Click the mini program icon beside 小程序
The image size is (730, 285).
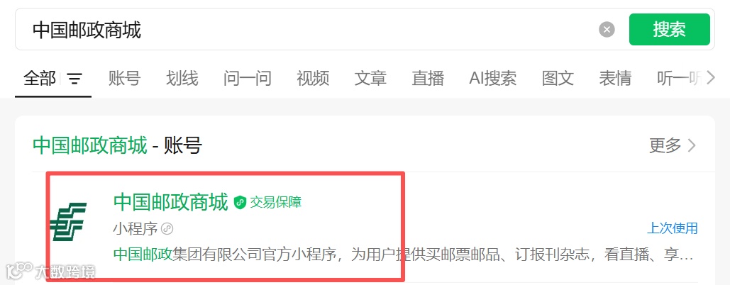[x=167, y=229]
